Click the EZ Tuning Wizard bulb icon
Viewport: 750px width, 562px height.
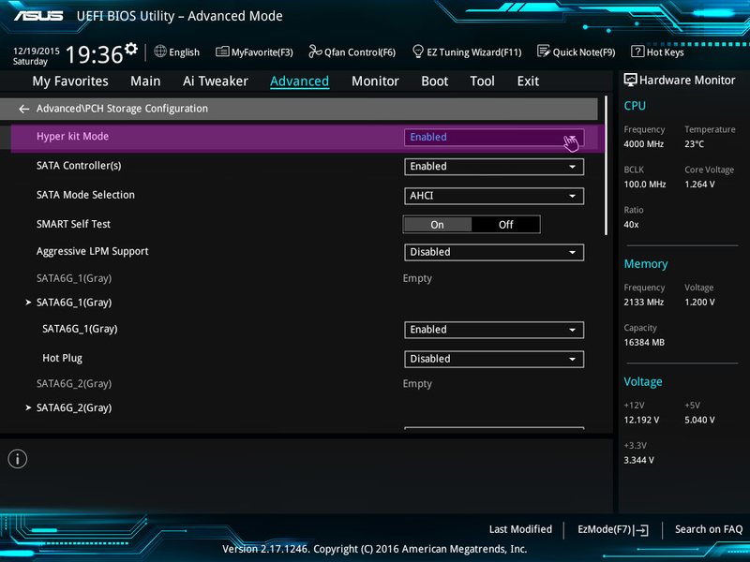tap(417, 52)
